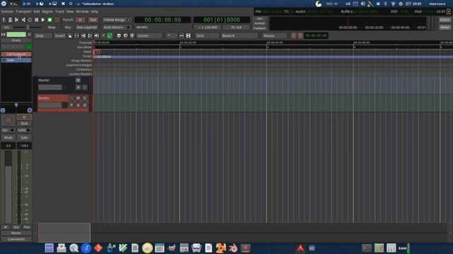The image size is (453, 254).
Task: Click the shrink tracks icon
Action: coord(181,36)
